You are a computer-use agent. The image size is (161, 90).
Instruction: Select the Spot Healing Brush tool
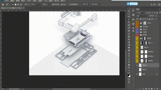(x=129, y=31)
